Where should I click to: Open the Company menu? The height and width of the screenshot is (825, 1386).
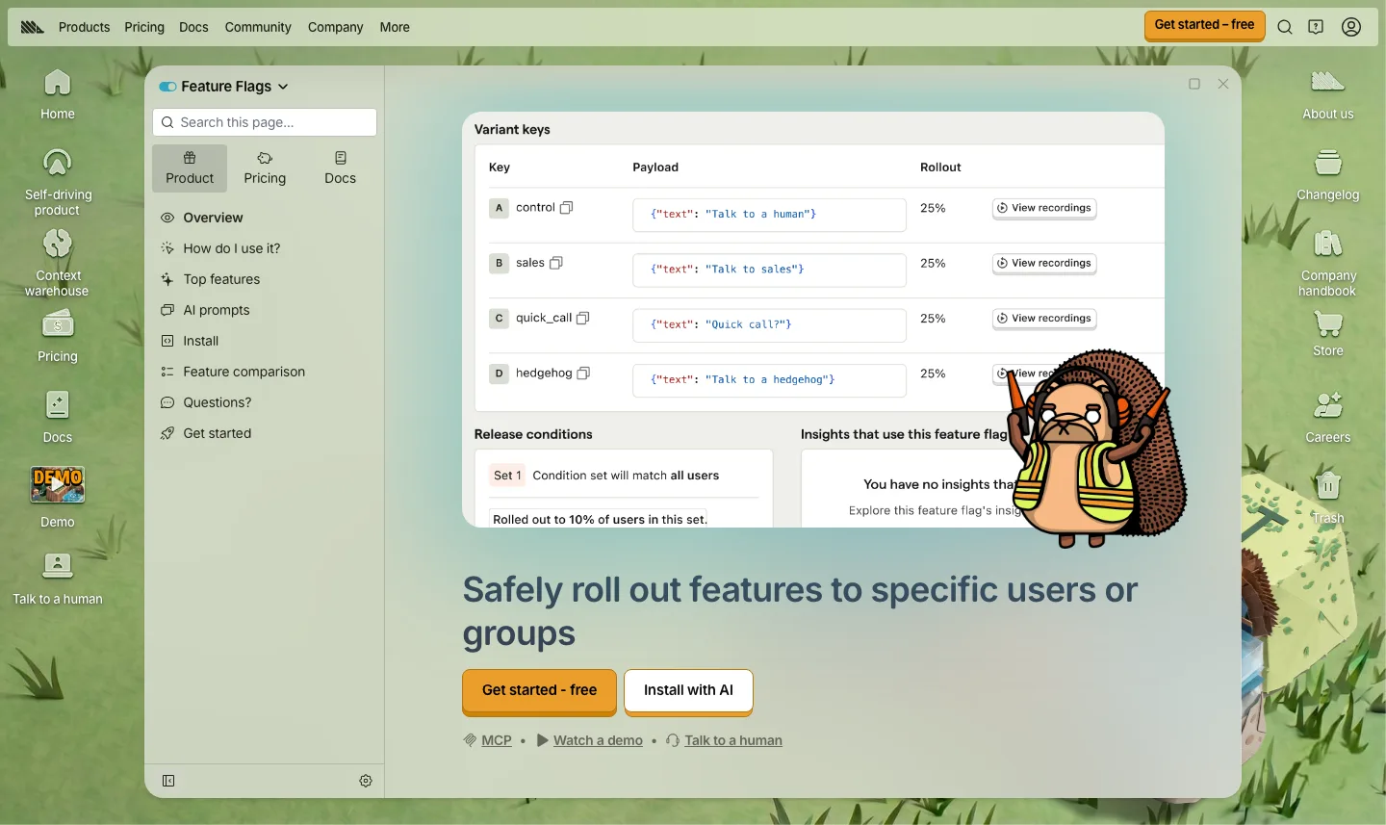(335, 27)
